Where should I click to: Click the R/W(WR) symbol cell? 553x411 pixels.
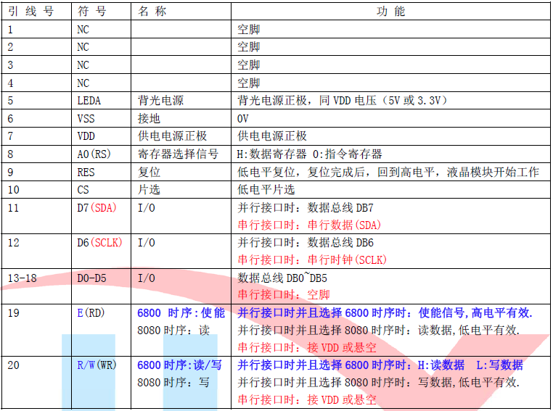[x=97, y=365]
